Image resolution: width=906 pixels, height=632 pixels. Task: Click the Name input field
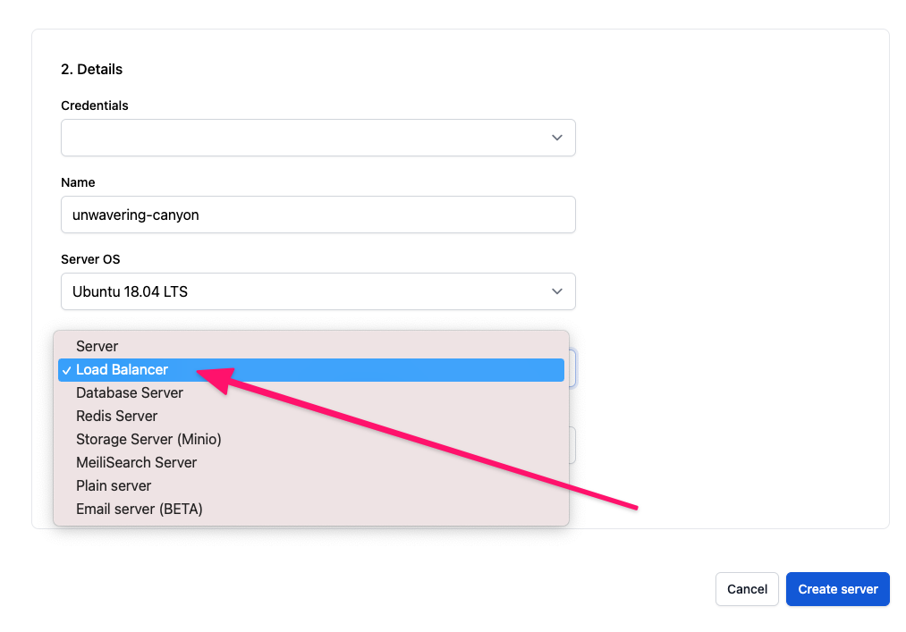tap(318, 215)
